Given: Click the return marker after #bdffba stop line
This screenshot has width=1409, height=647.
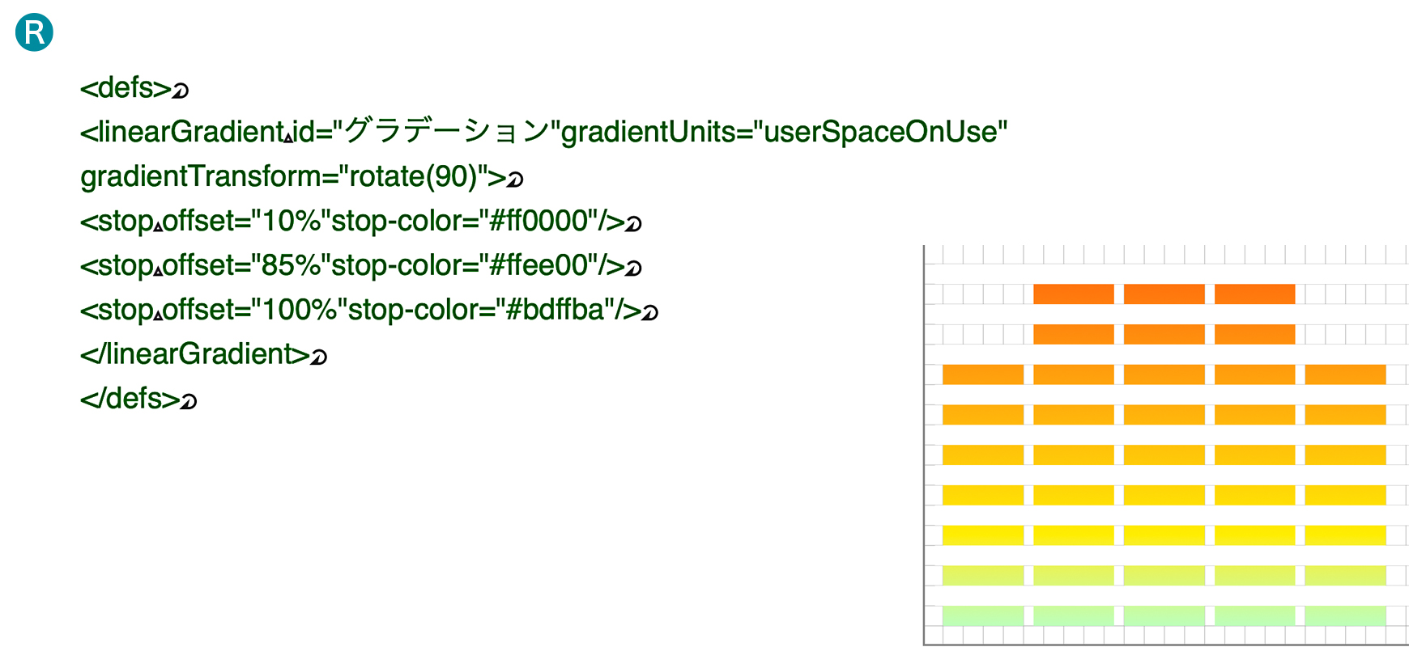Looking at the screenshot, I should (x=649, y=313).
